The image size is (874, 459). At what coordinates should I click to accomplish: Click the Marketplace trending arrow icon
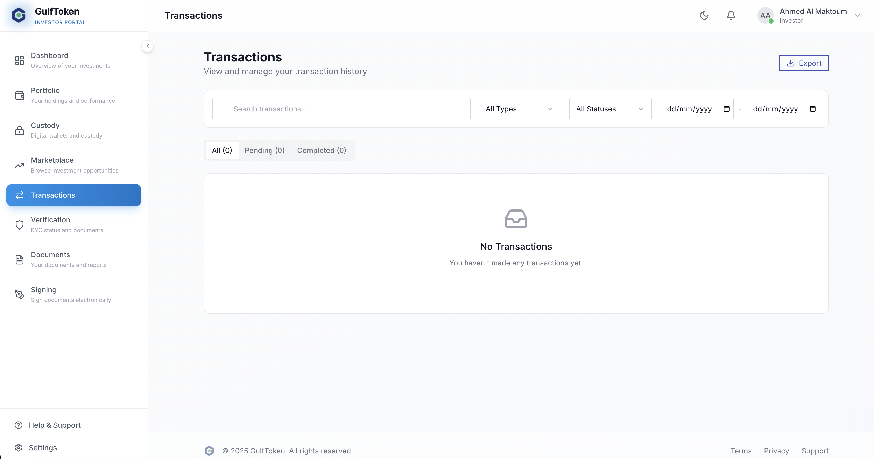19,165
